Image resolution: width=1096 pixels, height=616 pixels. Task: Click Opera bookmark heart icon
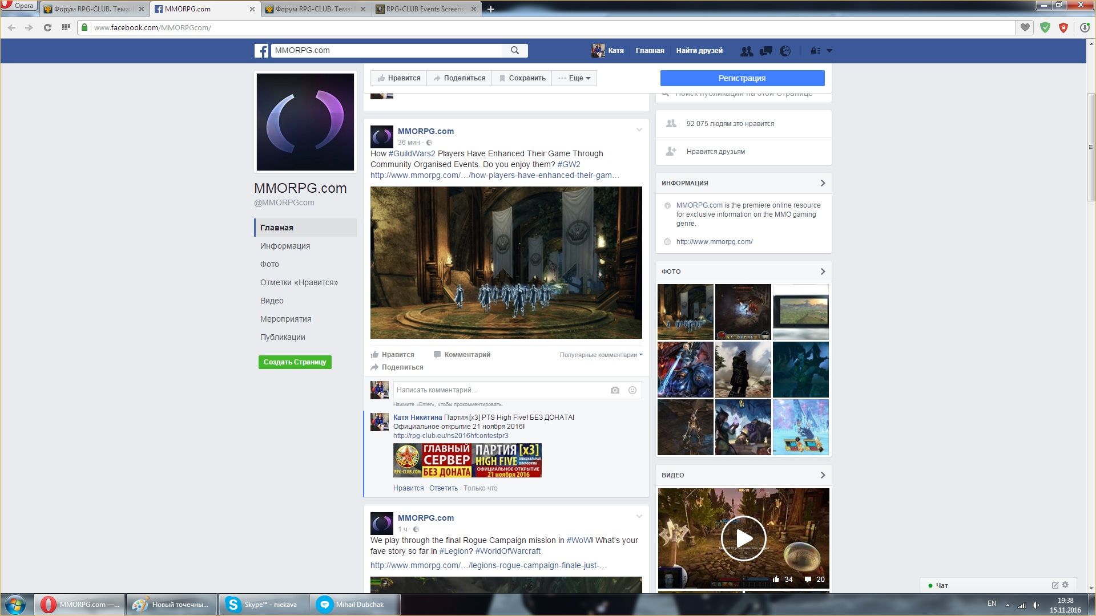point(1025,27)
